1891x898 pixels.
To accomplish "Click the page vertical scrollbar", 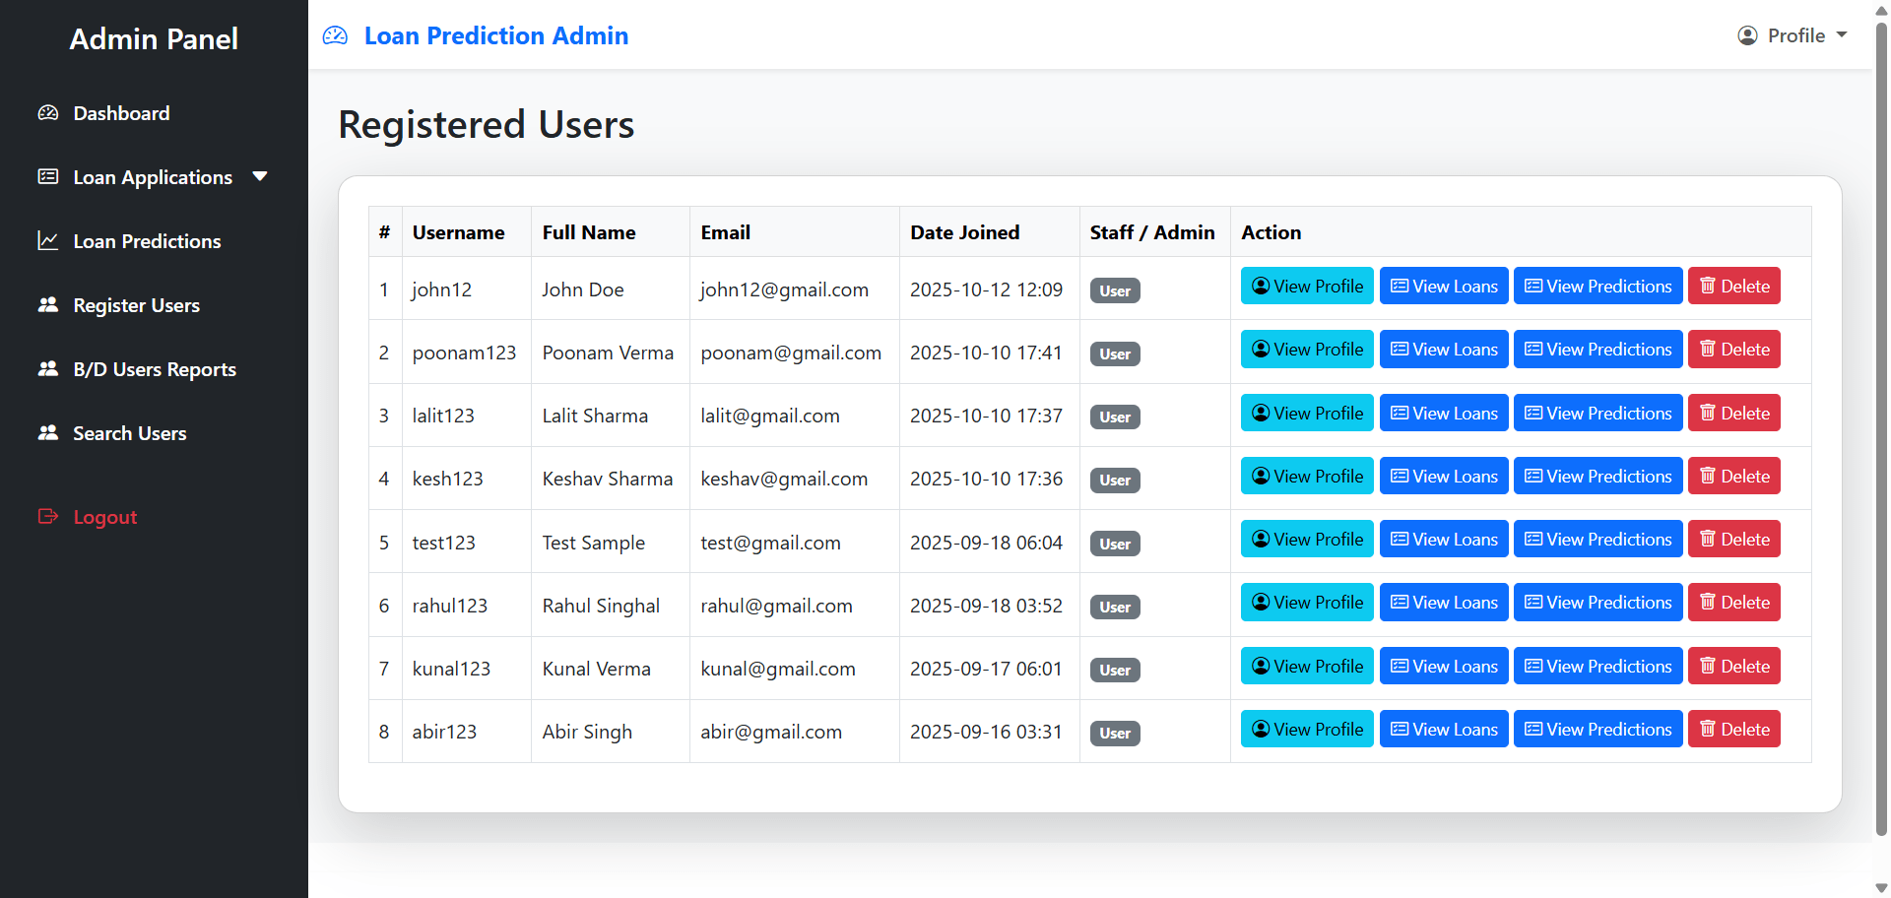I will [1881, 423].
